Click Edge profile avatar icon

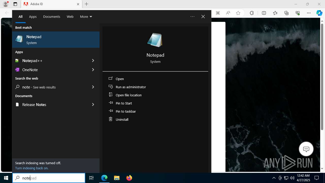[6, 4]
